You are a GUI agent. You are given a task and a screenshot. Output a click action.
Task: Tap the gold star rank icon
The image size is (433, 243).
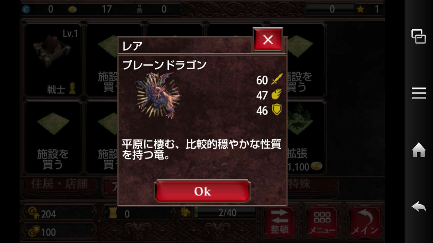click(361, 9)
